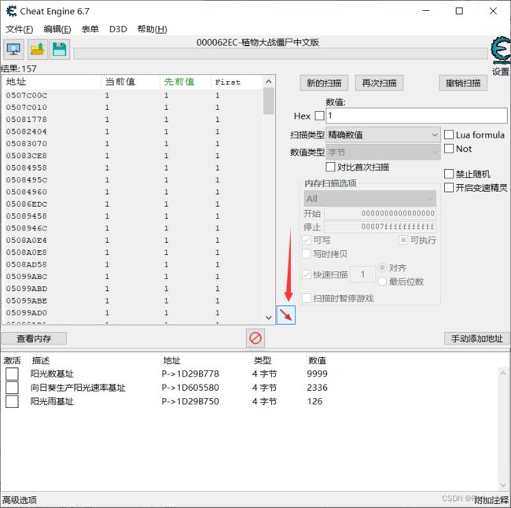
Task: Enable the Lua formula checkbox
Action: [449, 134]
